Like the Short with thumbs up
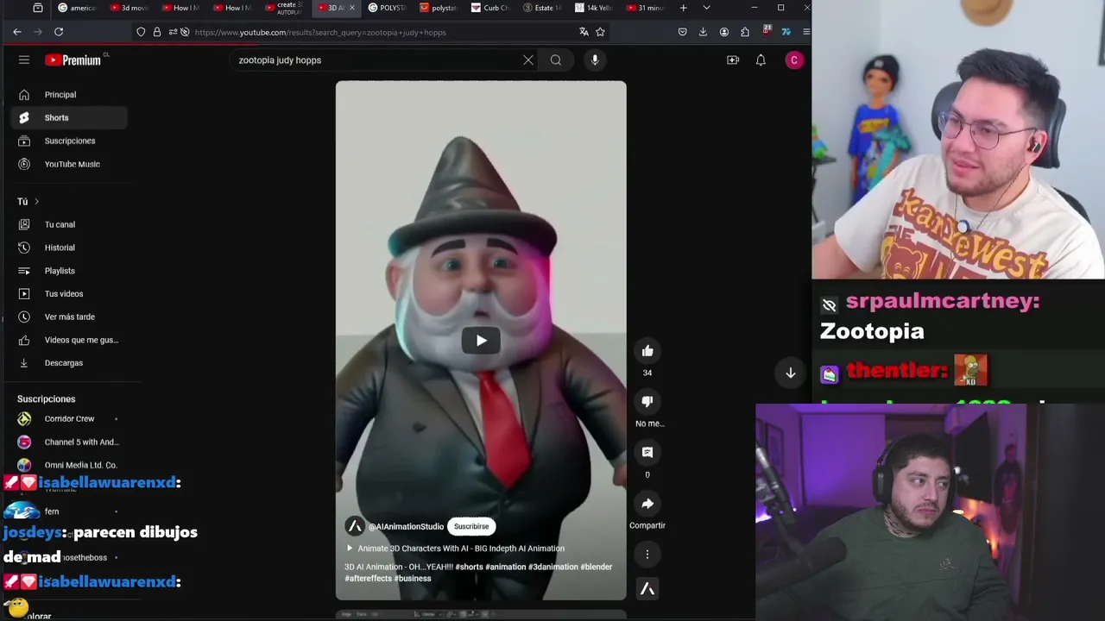This screenshot has width=1105, height=621. [647, 350]
